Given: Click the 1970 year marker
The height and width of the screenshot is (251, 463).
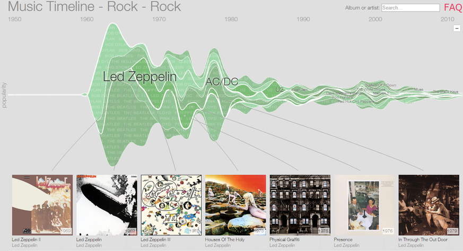Looking at the screenshot, I should tap(159, 19).
